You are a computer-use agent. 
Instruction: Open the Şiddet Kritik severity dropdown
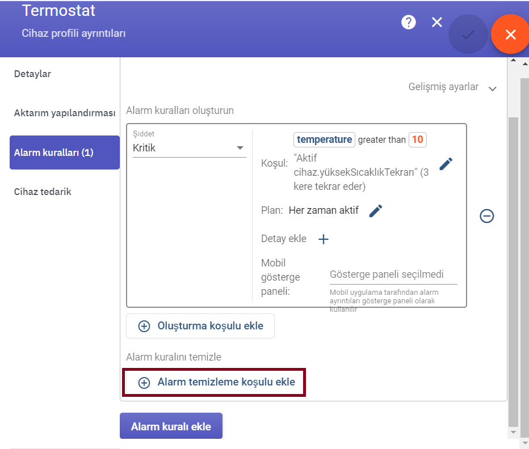189,147
